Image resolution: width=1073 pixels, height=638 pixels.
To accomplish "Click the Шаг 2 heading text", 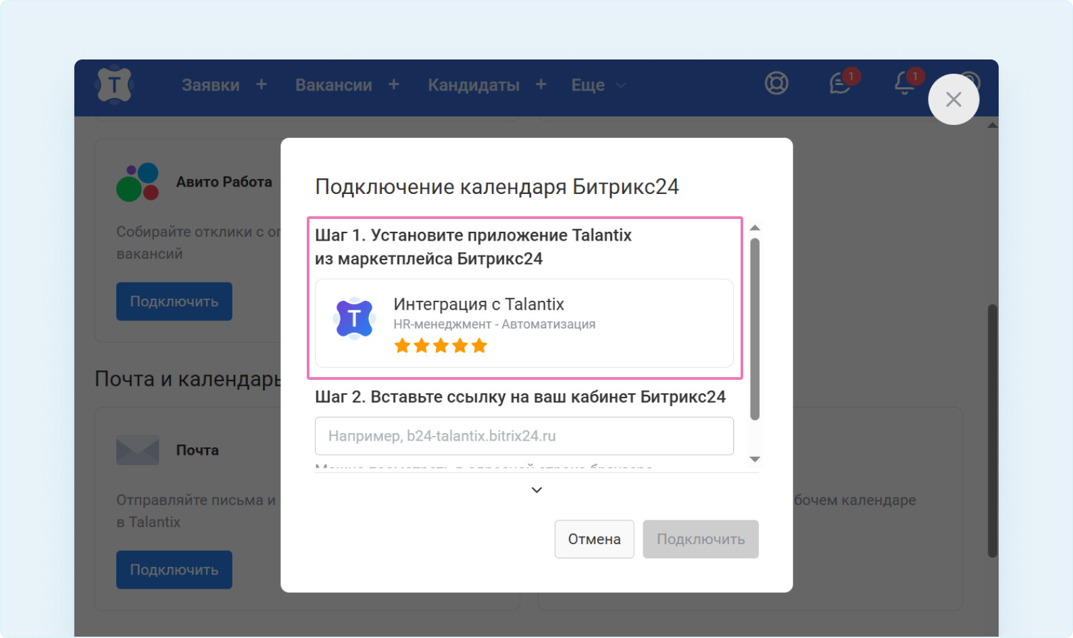I will (x=520, y=397).
